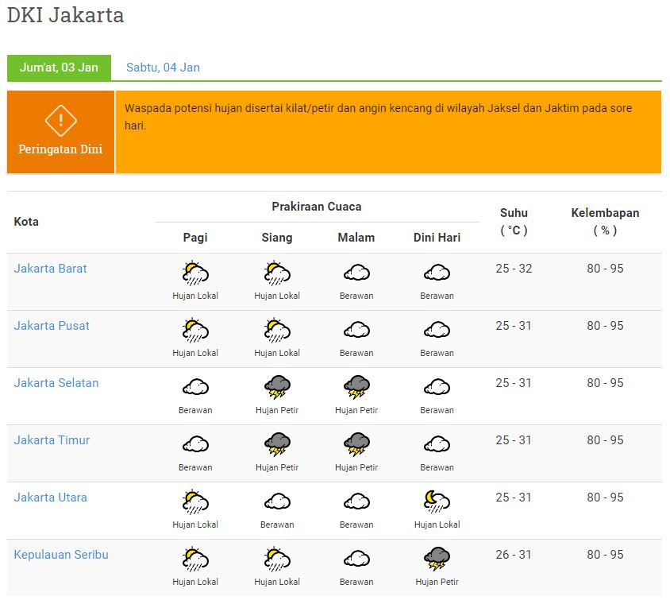Click the Kepulauan Seribu temperature 26 - 31

point(514,555)
